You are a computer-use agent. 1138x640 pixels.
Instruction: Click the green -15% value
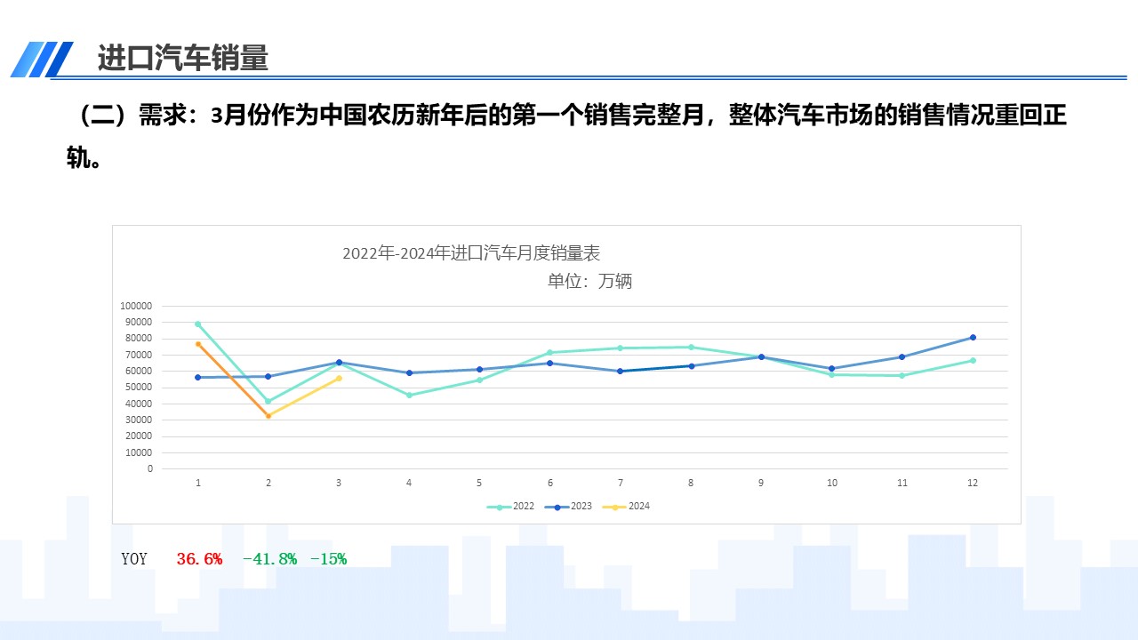pos(328,559)
